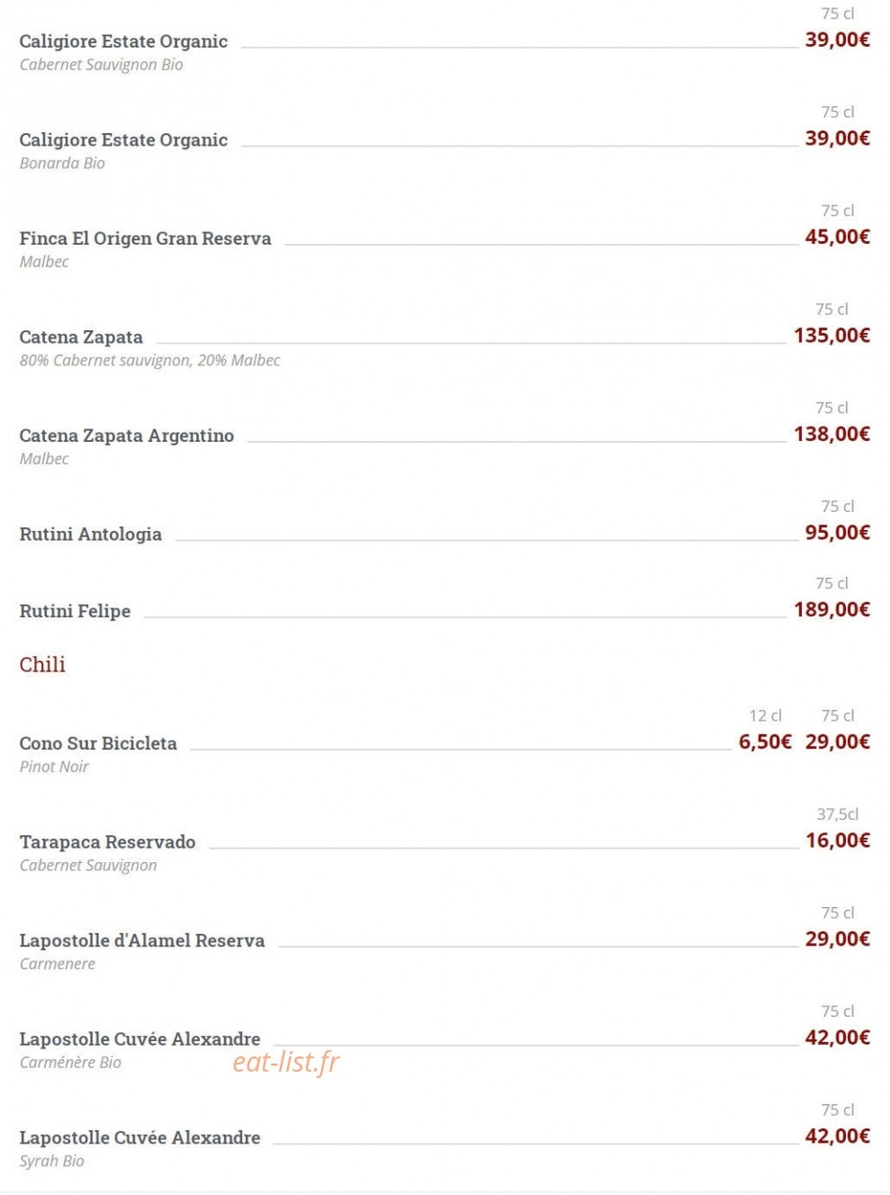This screenshot has width=890, height=1195.
Task: Click the 6,50€ glass price
Action: click(765, 741)
